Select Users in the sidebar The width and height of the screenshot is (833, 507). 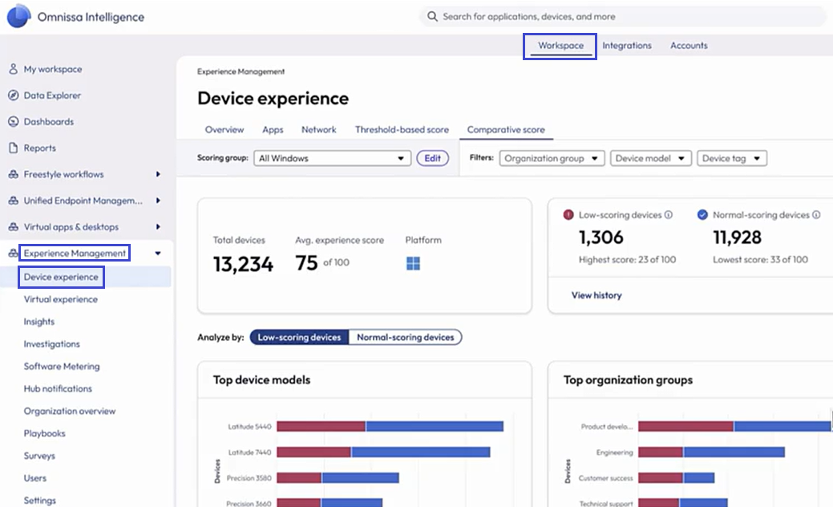[34, 478]
